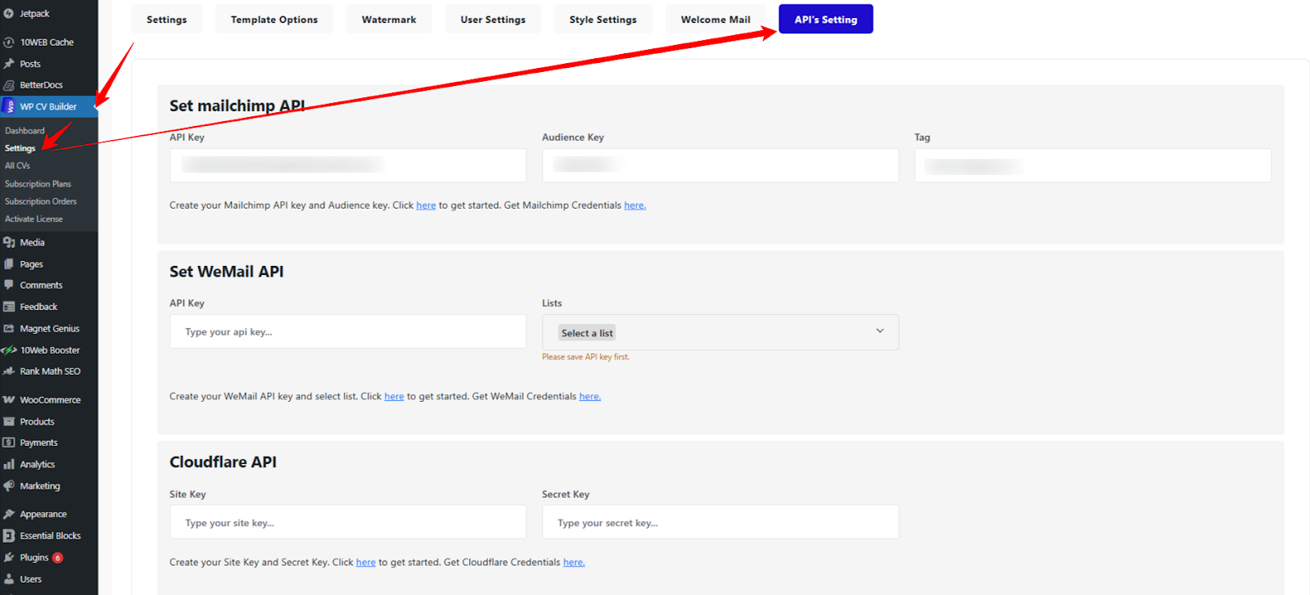
Task: Open the Settings tab
Action: coord(167,19)
